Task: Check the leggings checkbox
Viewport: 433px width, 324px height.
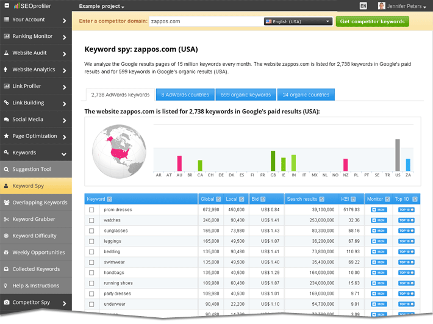Action: pyautogui.click(x=91, y=242)
